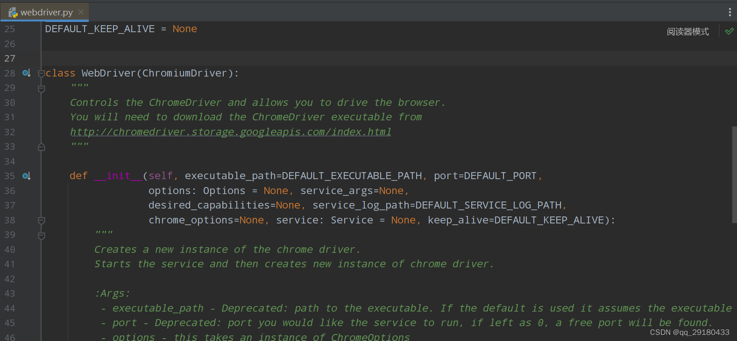
Task: Click the fold marker on line 38
Action: [x=41, y=220]
